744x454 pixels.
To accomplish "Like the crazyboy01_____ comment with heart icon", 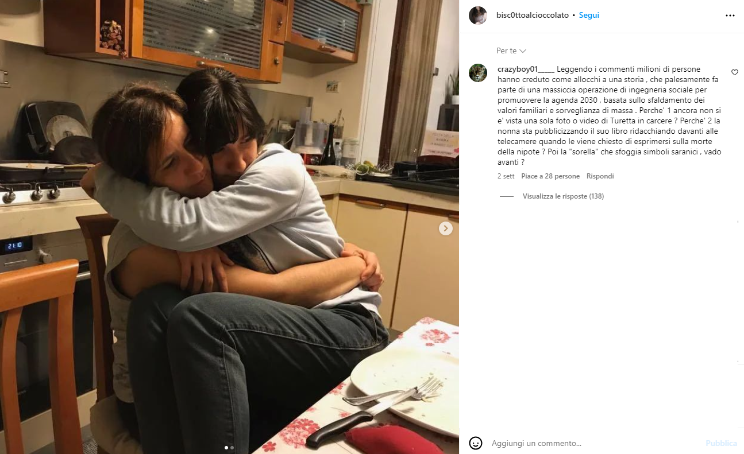I will 734,72.
